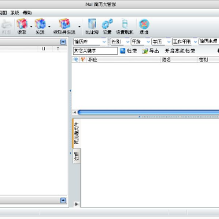Viewport: 219px width, 219px height.
Task: Open the dropdown arrow next to Receive and Send
Action: coord(79,27)
